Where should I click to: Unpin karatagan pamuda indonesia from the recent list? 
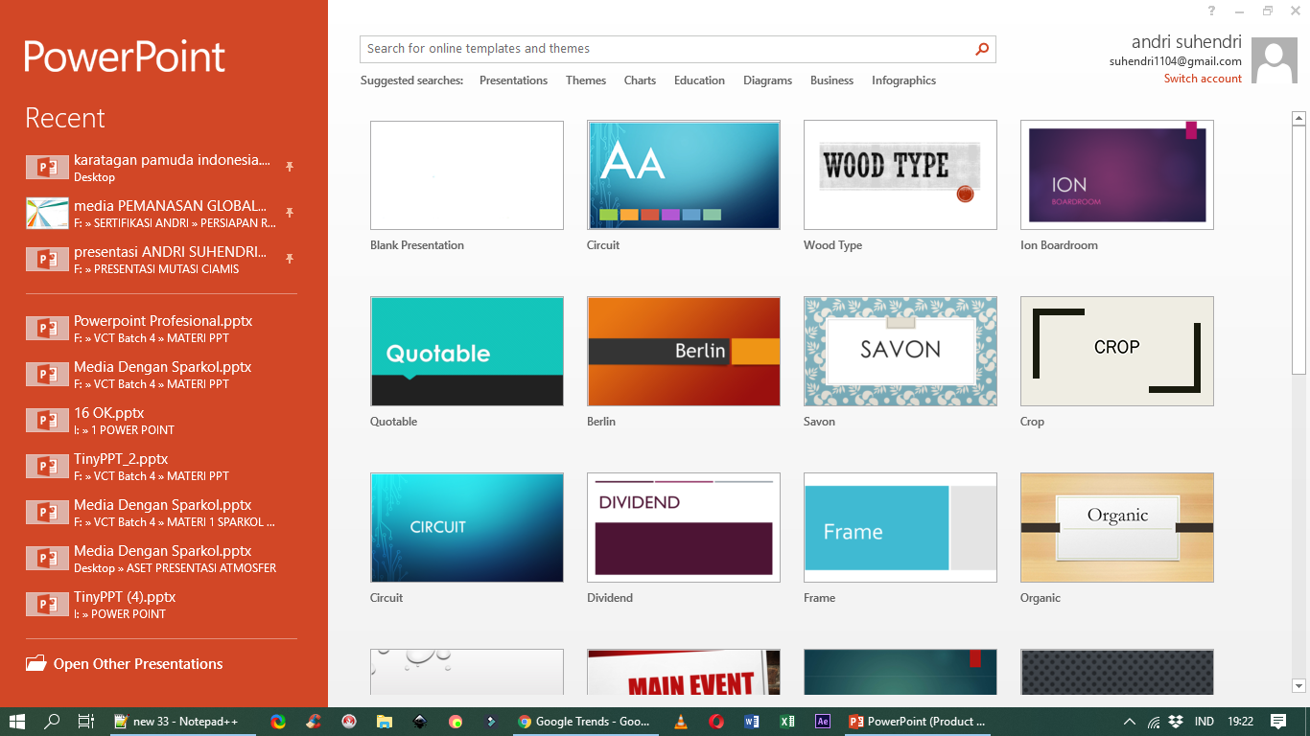coord(289,167)
